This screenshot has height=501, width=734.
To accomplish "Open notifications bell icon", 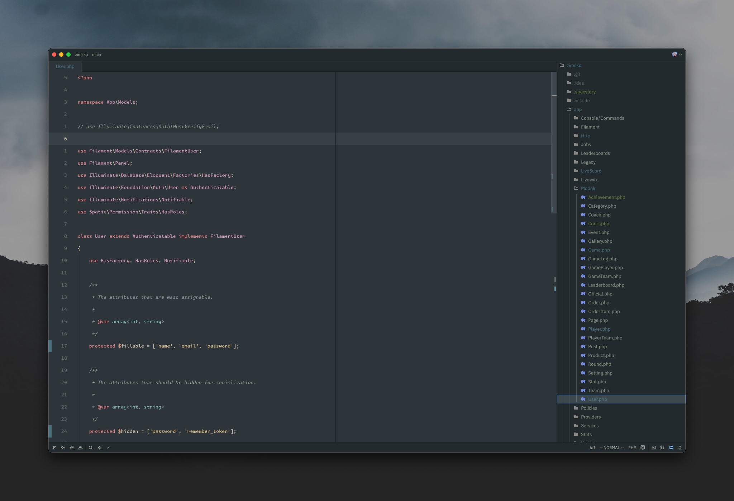I will [680, 448].
